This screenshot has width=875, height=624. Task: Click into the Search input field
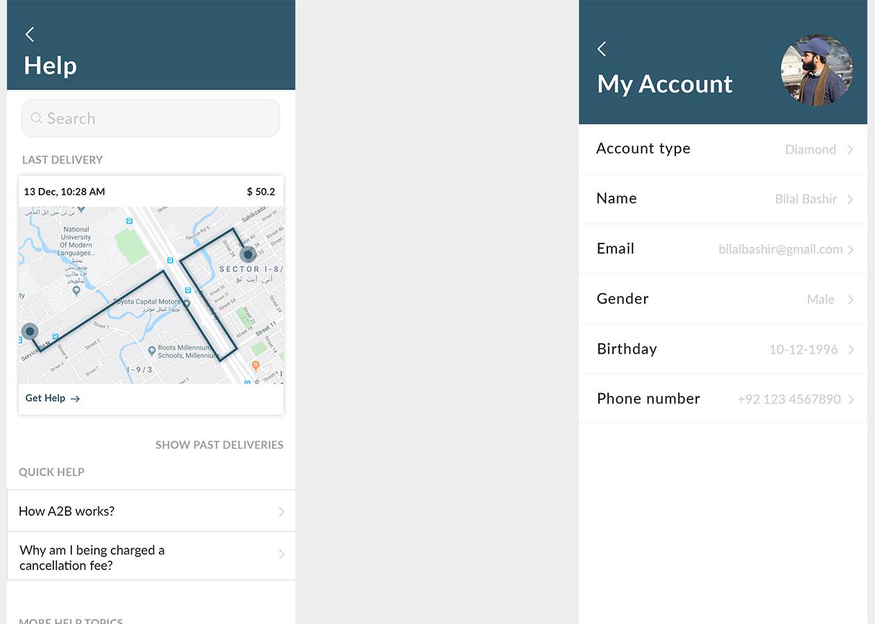(159, 119)
